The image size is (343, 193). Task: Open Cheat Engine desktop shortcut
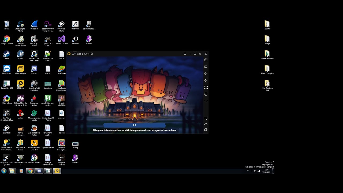pyautogui.click(x=20, y=26)
